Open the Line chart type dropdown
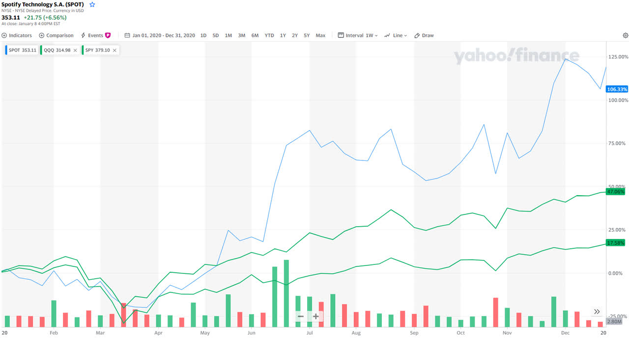Screen dimensions: 629x339 click(396, 35)
